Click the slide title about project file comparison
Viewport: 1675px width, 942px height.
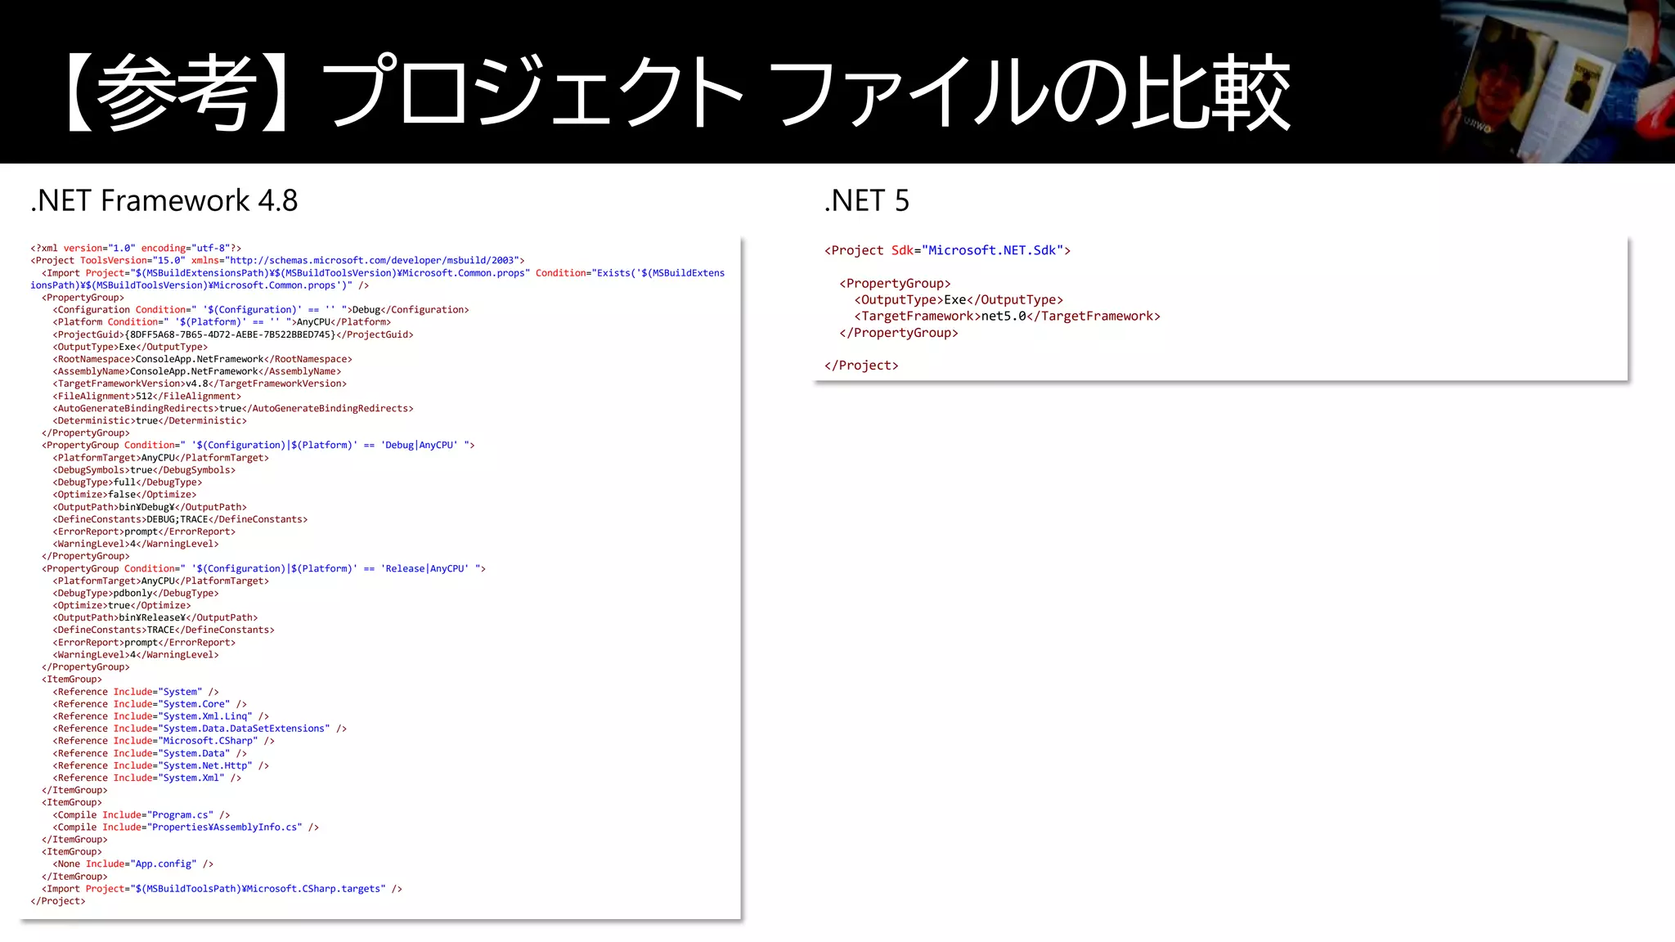coord(678,92)
